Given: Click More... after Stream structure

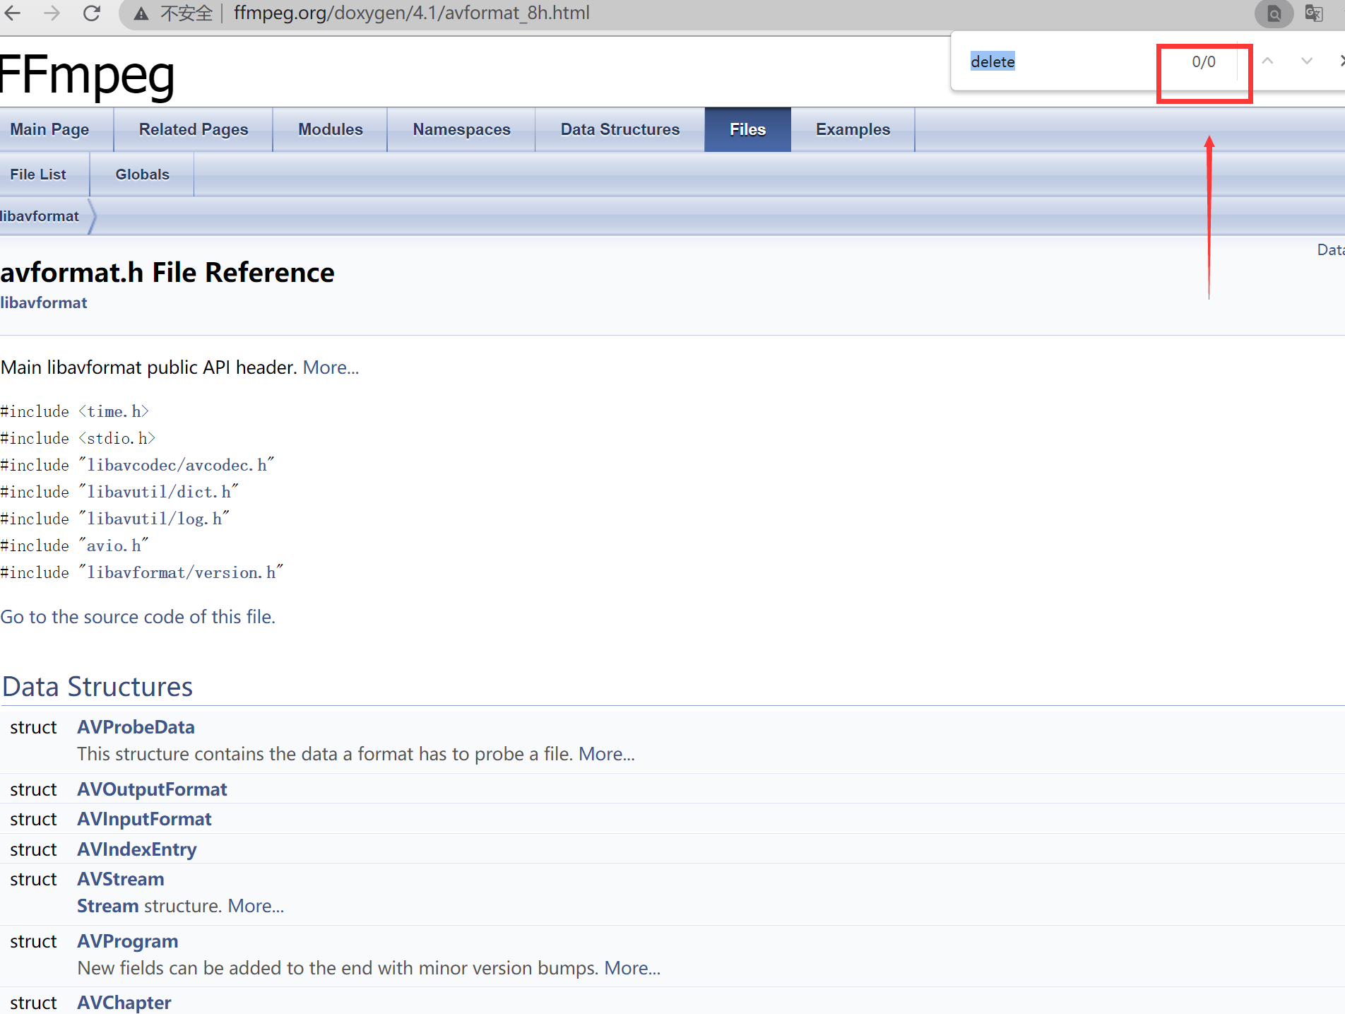Looking at the screenshot, I should 256,906.
